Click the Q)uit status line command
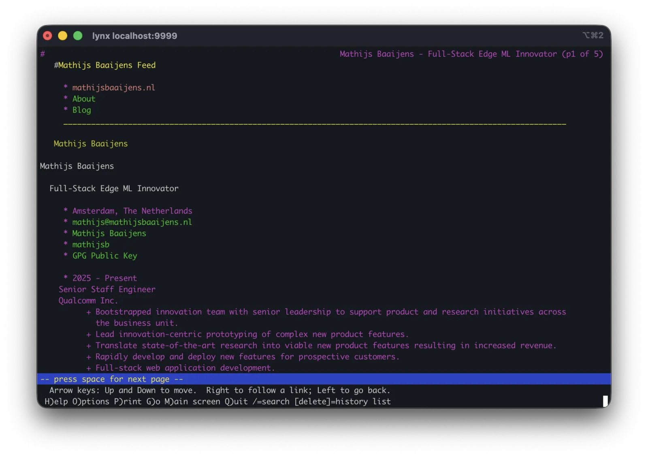 point(237,401)
